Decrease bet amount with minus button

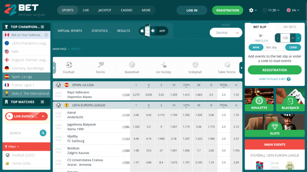coord(278,38)
